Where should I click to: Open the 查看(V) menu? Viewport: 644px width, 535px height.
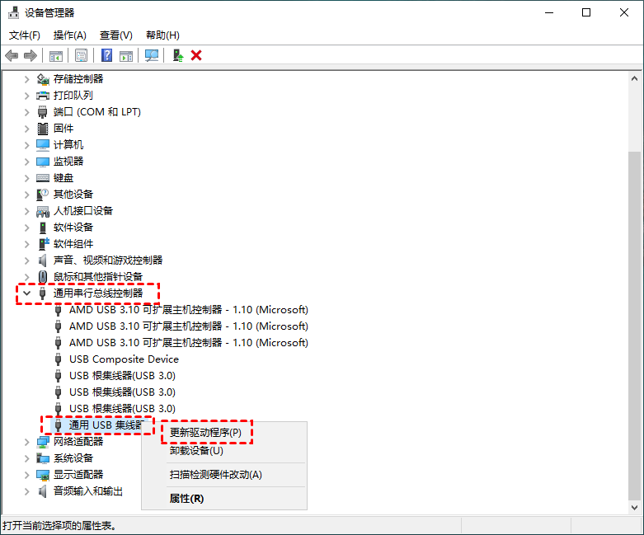click(x=116, y=35)
